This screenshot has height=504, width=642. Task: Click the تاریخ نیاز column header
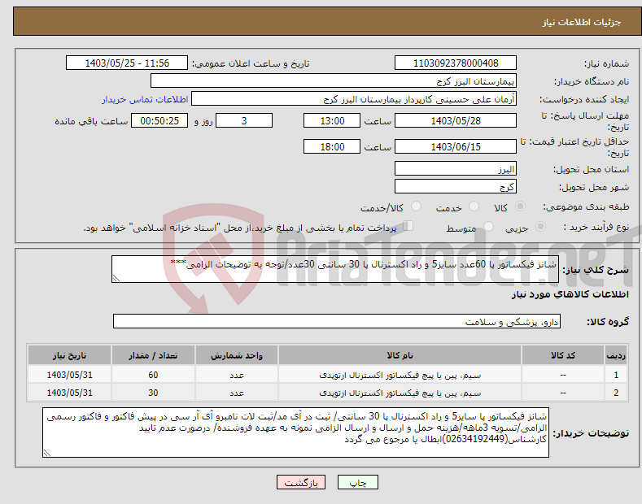(x=69, y=355)
